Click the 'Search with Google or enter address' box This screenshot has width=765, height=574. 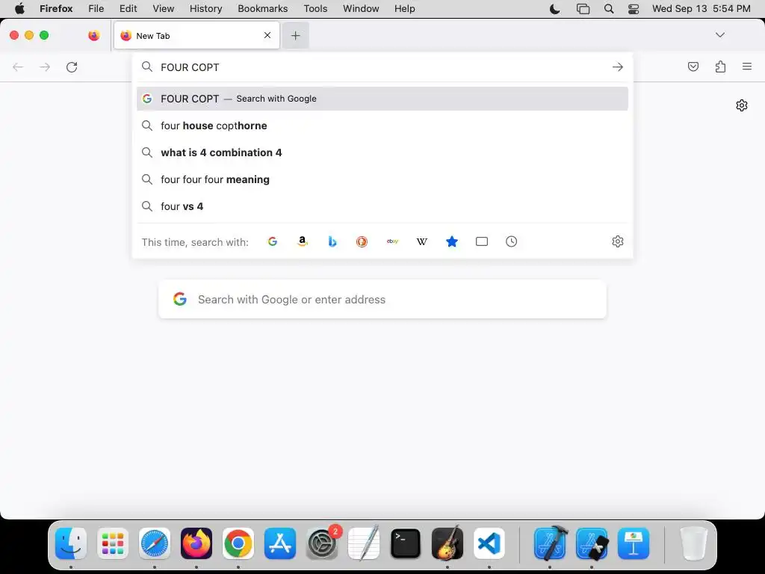[x=382, y=300]
